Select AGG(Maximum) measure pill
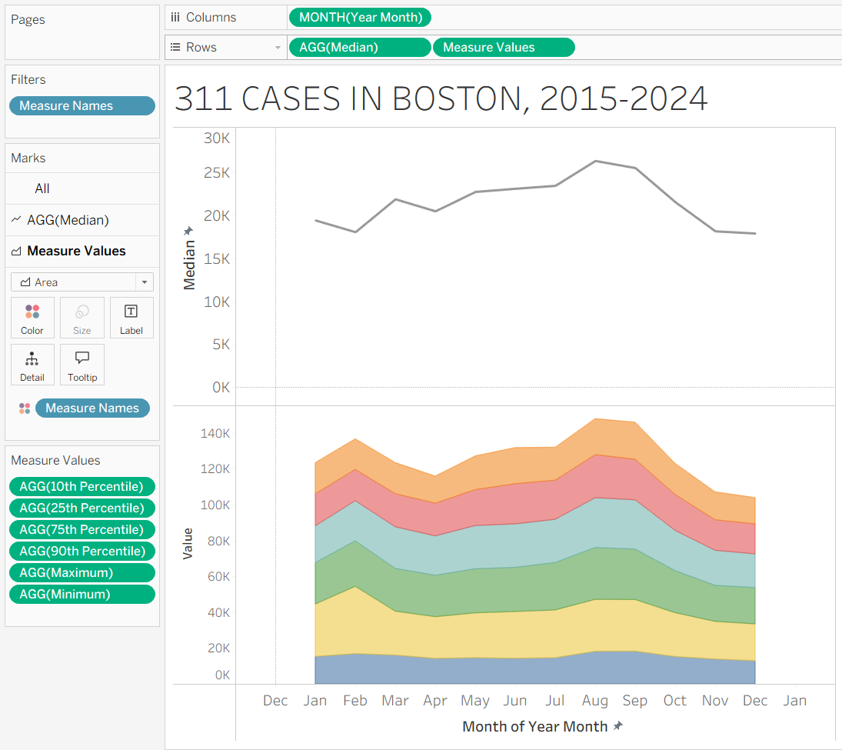This screenshot has height=750, width=842. [x=82, y=573]
